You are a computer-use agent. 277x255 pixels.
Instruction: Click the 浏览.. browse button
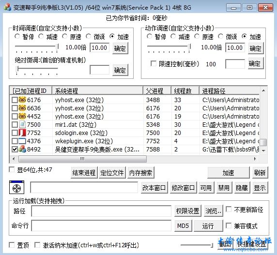click(x=214, y=210)
